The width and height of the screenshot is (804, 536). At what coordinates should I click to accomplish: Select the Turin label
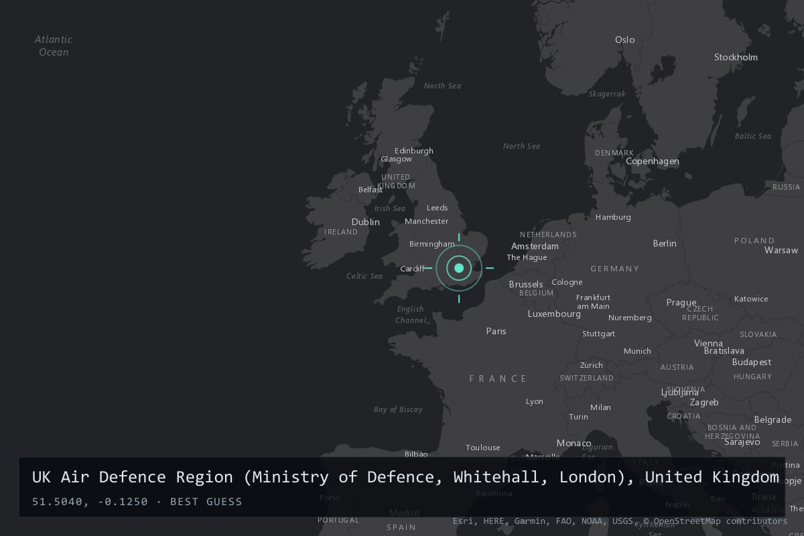click(x=578, y=417)
